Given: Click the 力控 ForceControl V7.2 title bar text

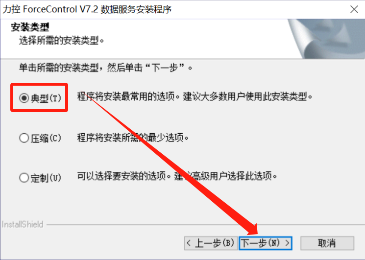Looking at the screenshot, I should [x=87, y=9].
